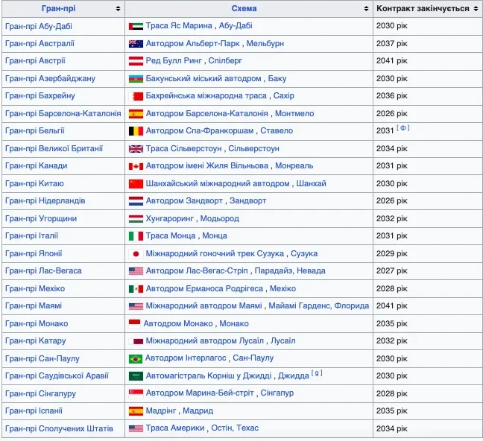Sort table by Гран-прі column arrows
This screenshot has height=441, width=483.
(x=118, y=9)
